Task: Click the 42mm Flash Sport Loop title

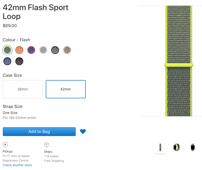Action: coord(35,12)
